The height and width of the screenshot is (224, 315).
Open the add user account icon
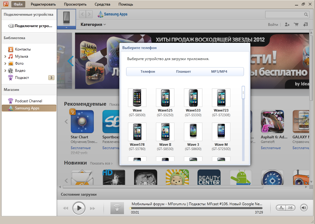click(287, 25)
